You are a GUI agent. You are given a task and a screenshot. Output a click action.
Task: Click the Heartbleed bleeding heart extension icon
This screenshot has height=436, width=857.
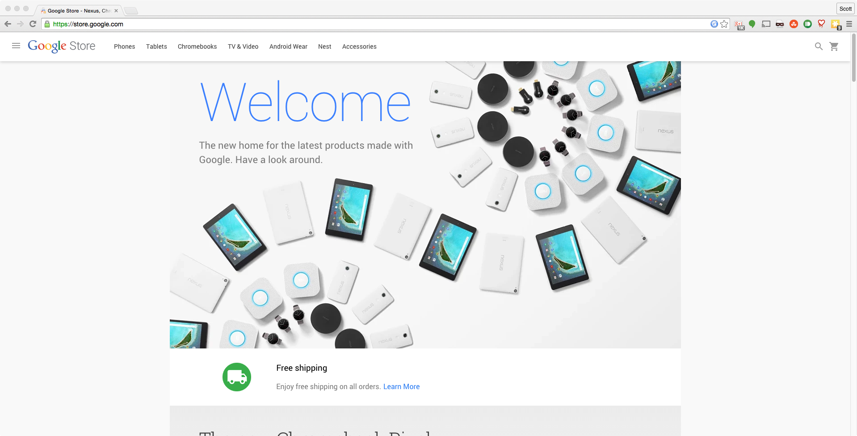click(821, 24)
